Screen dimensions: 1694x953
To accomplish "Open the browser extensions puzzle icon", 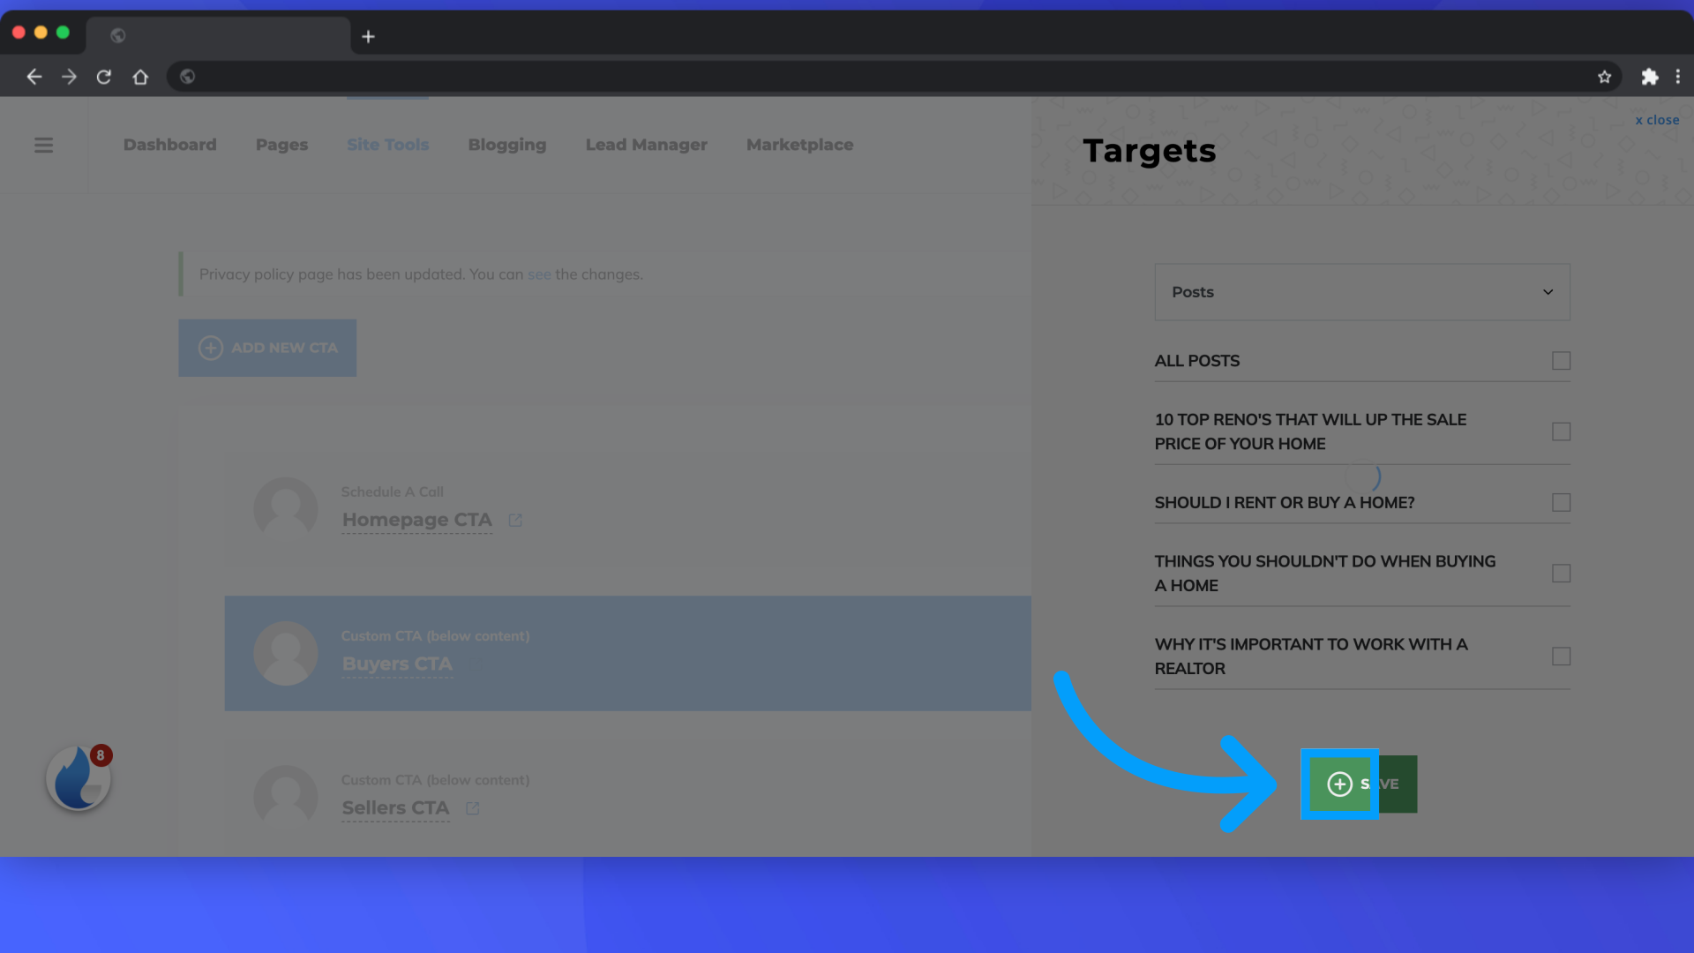I will [1649, 77].
